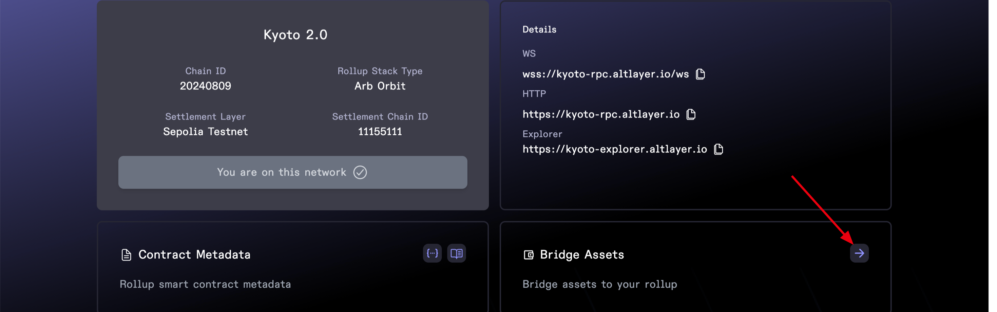The width and height of the screenshot is (997, 312).
Task: Click the Contract Metadata heading
Action: tap(194, 254)
